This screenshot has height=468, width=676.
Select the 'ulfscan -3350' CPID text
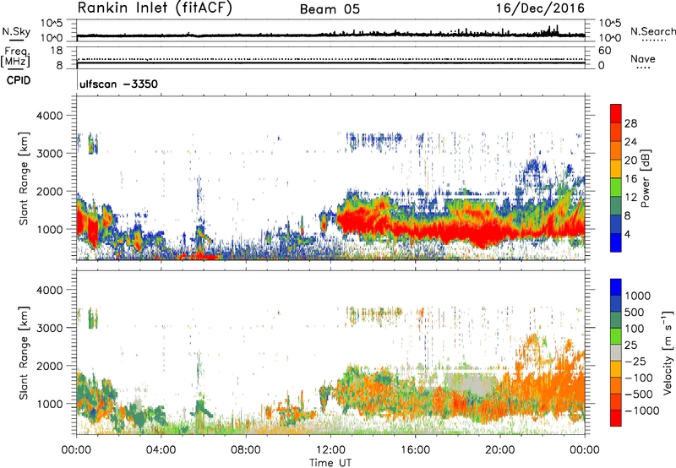pos(118,84)
